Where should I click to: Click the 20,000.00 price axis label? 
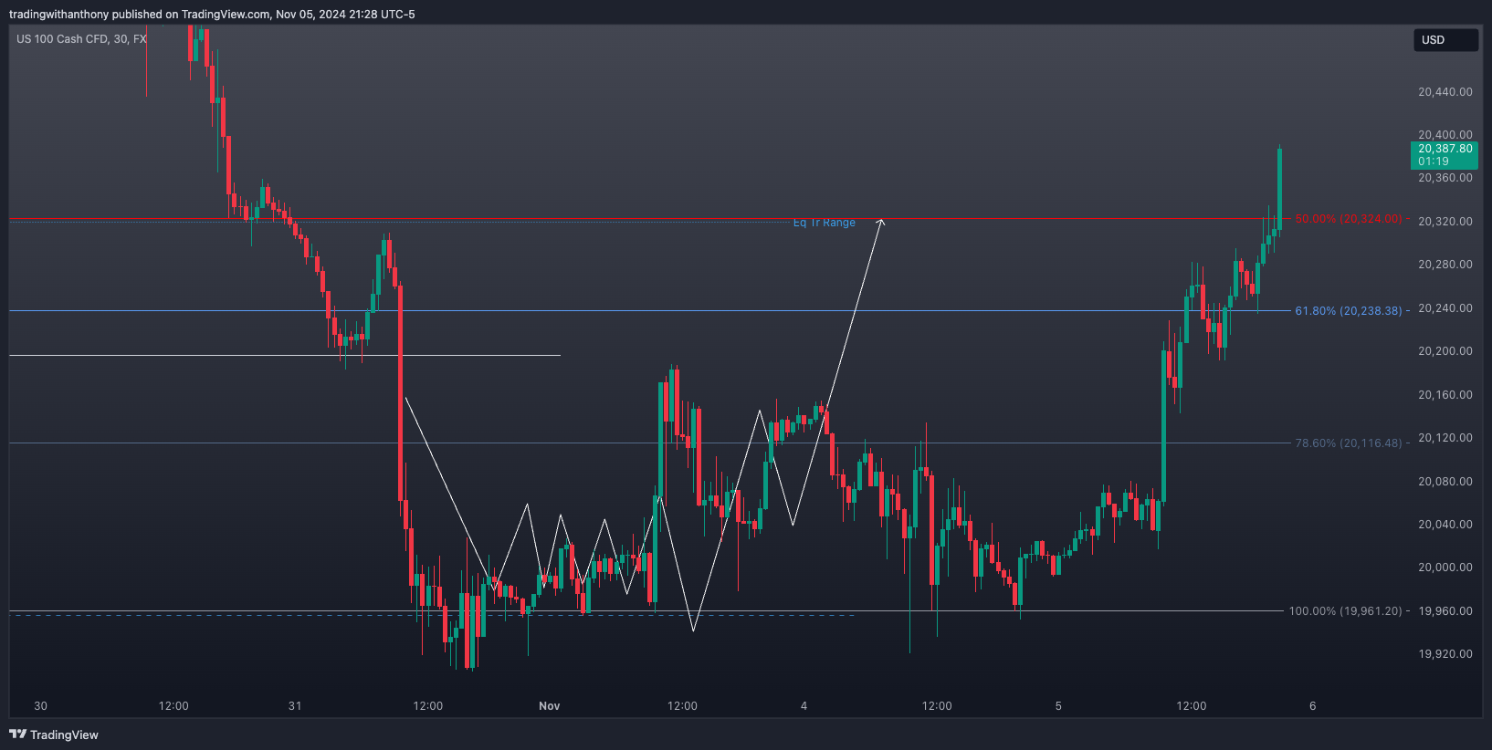point(1445,568)
